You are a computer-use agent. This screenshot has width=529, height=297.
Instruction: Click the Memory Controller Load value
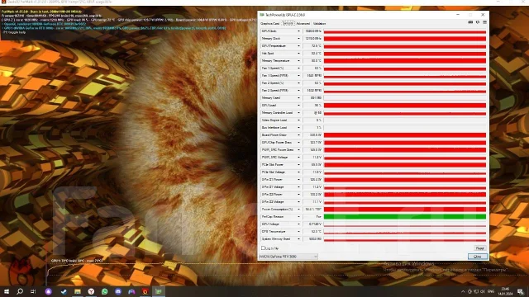tap(312, 113)
